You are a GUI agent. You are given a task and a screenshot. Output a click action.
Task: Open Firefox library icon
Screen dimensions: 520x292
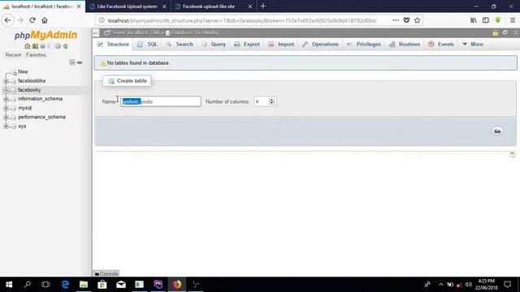pos(474,20)
